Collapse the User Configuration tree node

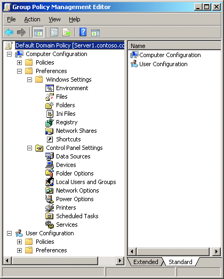[x=9, y=233]
